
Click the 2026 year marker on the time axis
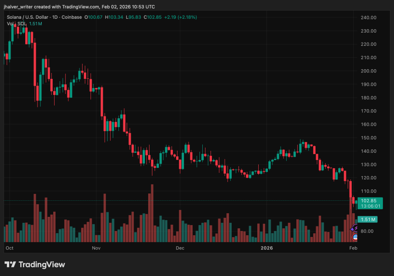pyautogui.click(x=266, y=248)
